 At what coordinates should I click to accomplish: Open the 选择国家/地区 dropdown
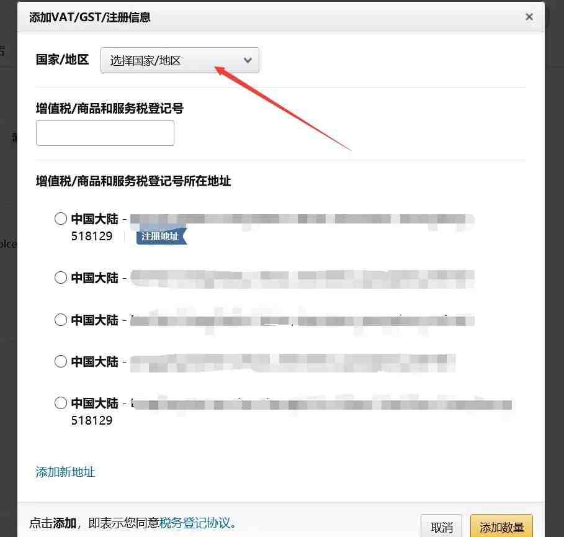179,60
